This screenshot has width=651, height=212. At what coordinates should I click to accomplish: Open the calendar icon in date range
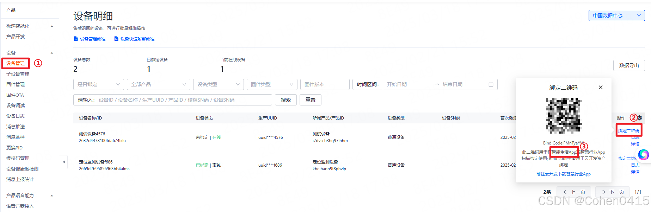(491, 84)
